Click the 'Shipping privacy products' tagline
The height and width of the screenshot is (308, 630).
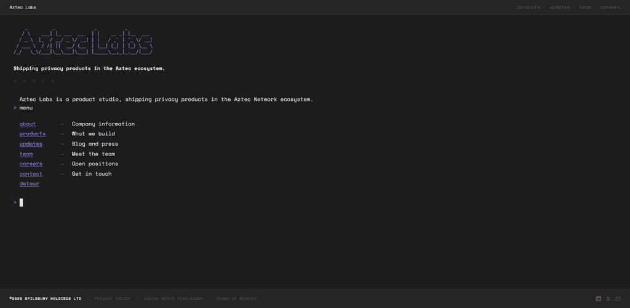pos(89,68)
